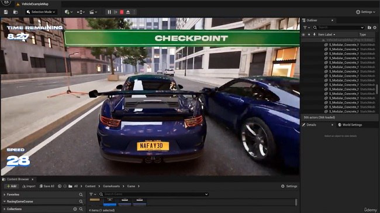Click the Frame Skip (step) button

[x=116, y=12]
